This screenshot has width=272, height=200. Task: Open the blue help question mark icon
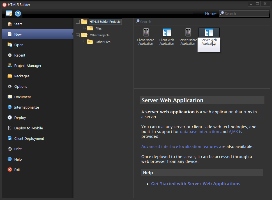[18, 14]
